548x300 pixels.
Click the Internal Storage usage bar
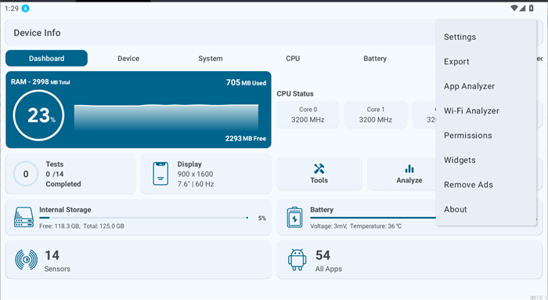[143, 218]
